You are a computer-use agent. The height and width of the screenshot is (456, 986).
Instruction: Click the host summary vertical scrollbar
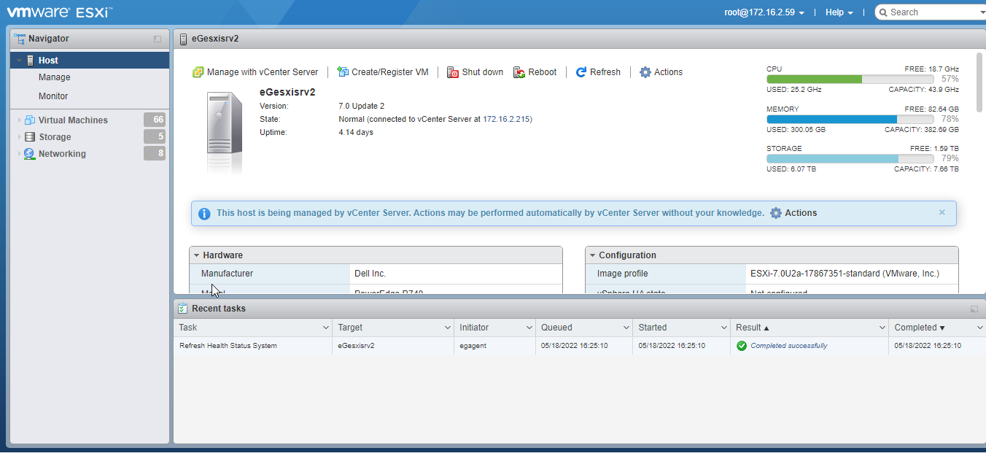[979, 82]
